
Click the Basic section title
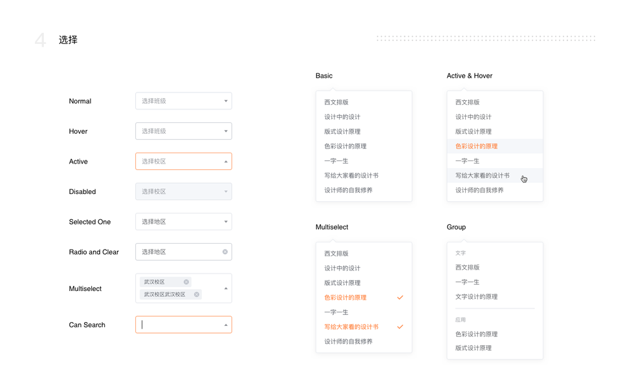click(x=324, y=76)
